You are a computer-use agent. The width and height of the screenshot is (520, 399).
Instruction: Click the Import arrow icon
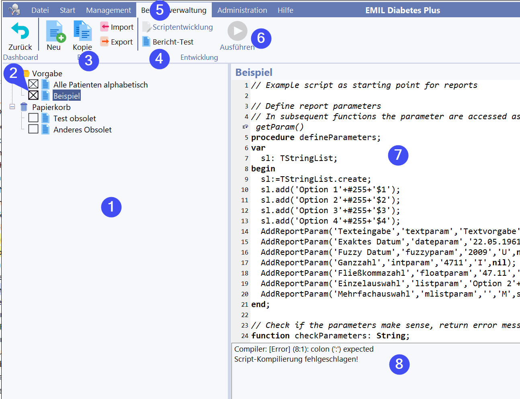tap(104, 27)
